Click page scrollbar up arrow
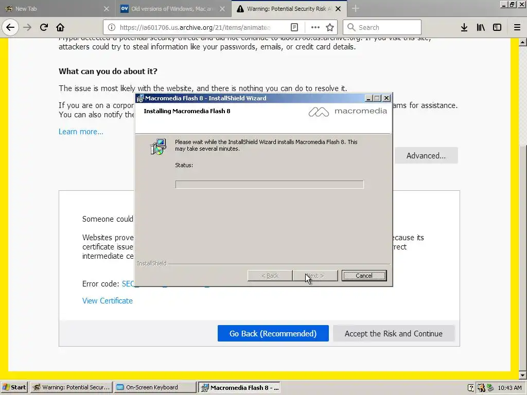 (523, 42)
